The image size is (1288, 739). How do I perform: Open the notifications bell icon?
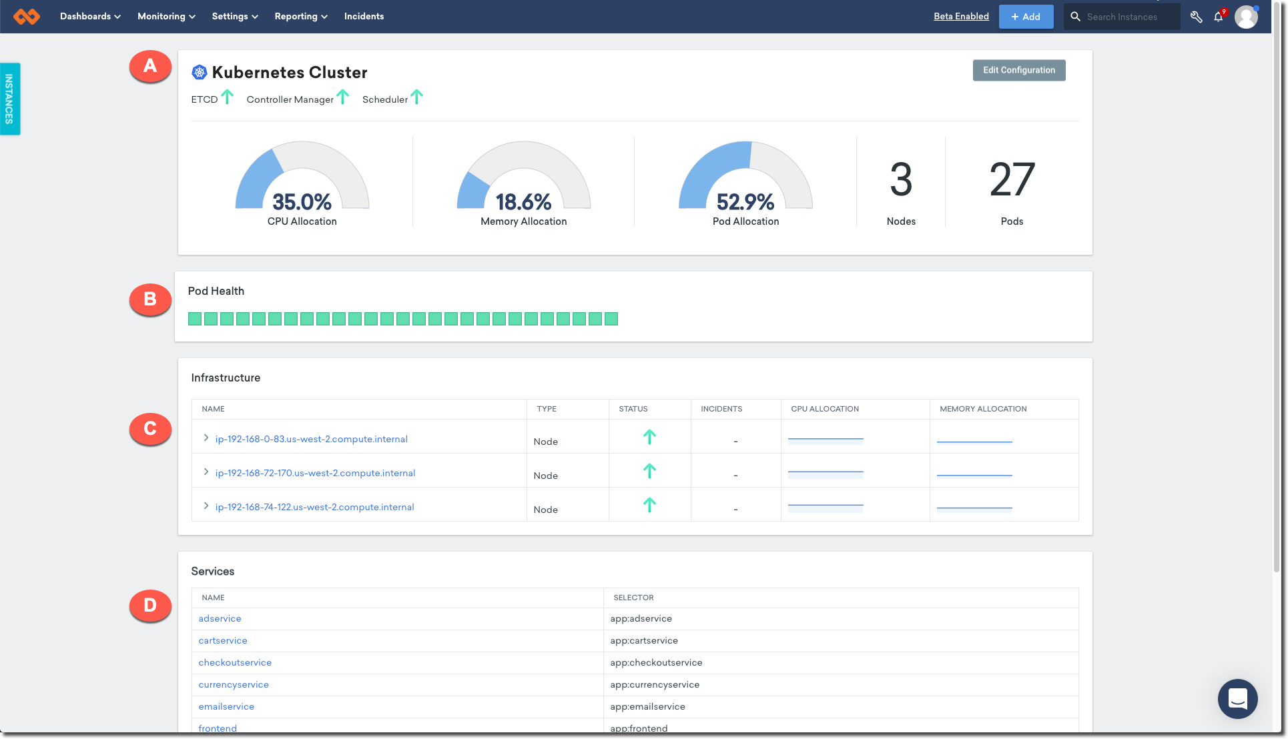(x=1218, y=17)
